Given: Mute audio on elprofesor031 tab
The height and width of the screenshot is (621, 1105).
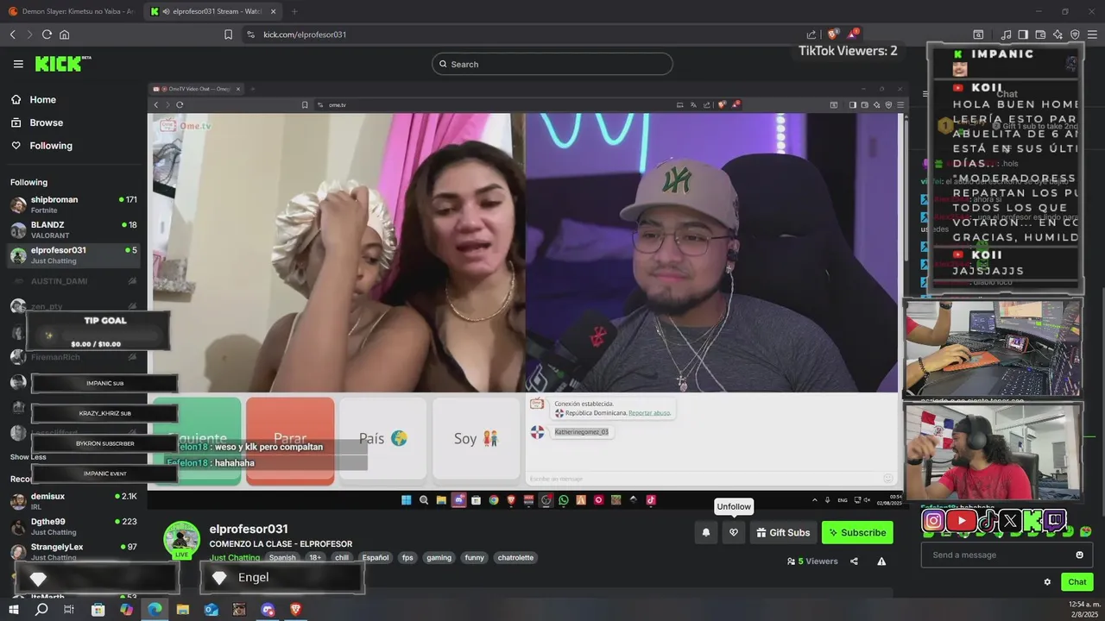Looking at the screenshot, I should pyautogui.click(x=165, y=11).
